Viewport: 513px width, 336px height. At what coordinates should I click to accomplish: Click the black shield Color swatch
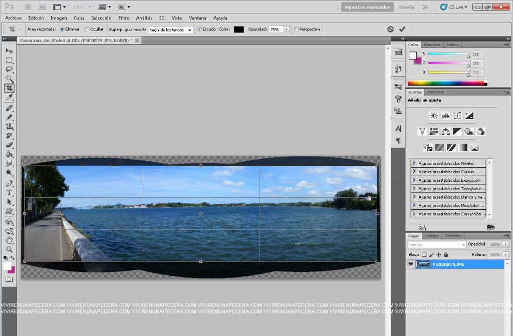pyautogui.click(x=238, y=30)
